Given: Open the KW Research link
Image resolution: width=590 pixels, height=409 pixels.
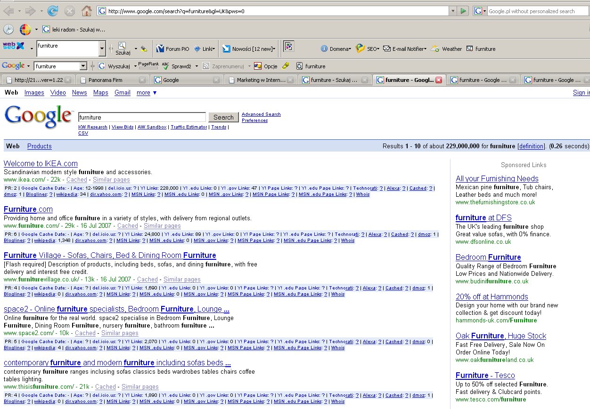Looking at the screenshot, I should [93, 127].
